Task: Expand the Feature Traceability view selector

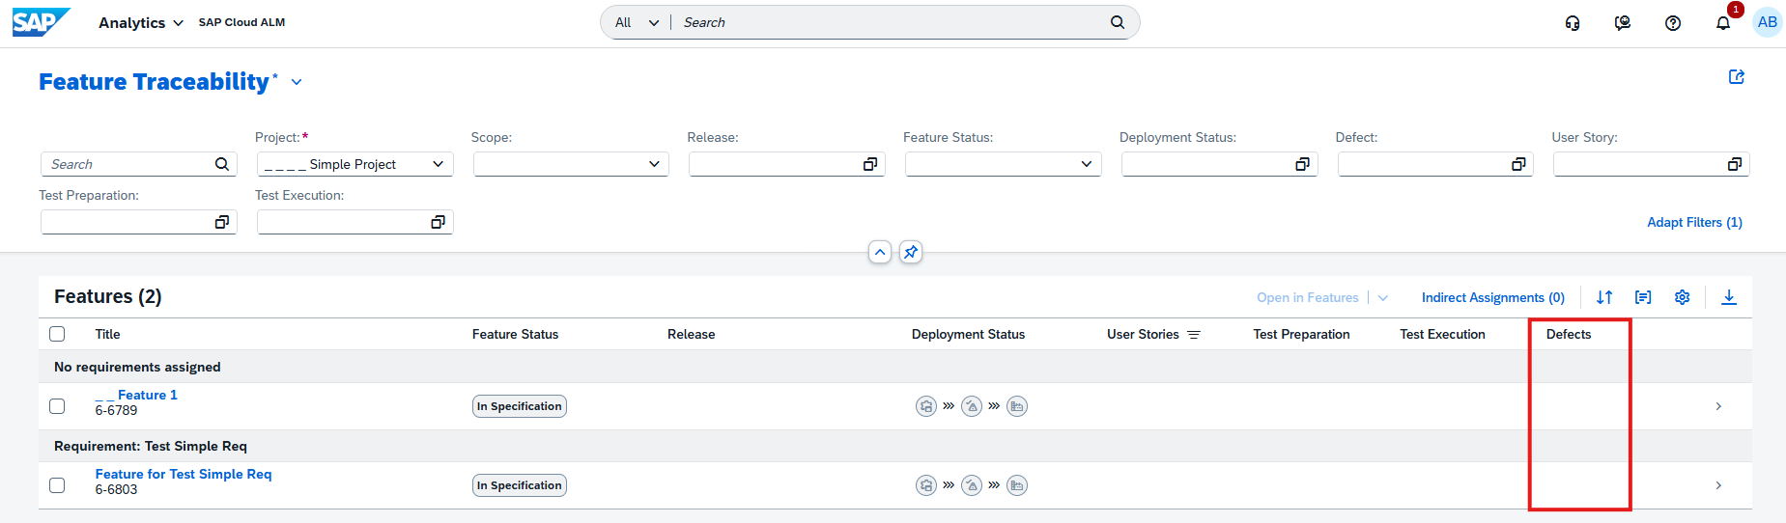Action: click(297, 82)
